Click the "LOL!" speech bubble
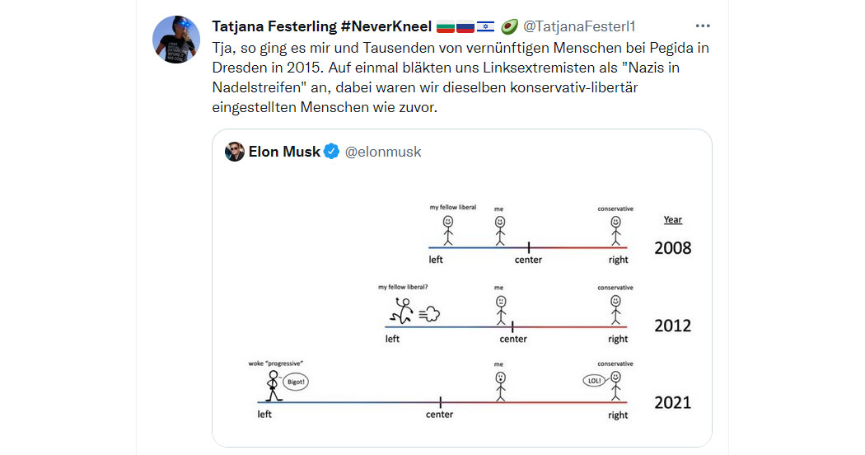 [x=594, y=381]
